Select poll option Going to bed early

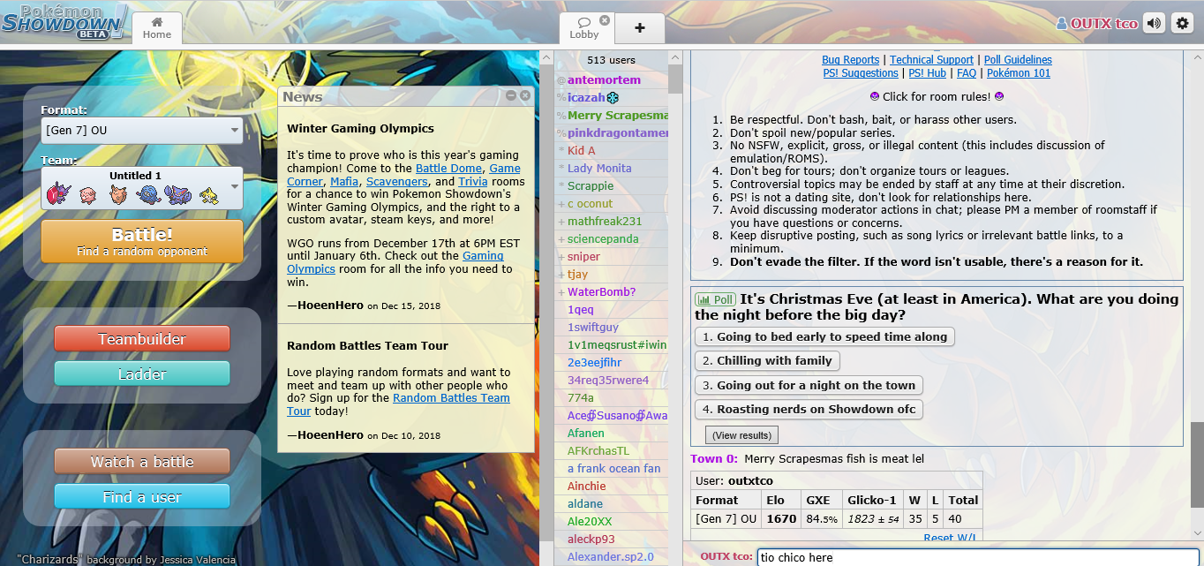click(x=824, y=336)
